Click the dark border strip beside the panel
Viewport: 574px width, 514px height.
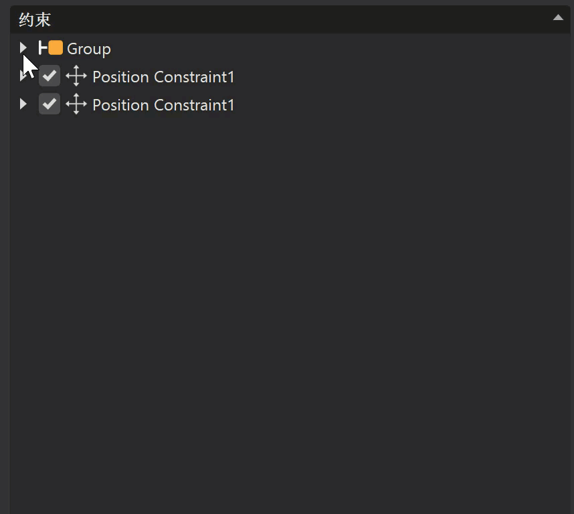[x=5, y=268]
